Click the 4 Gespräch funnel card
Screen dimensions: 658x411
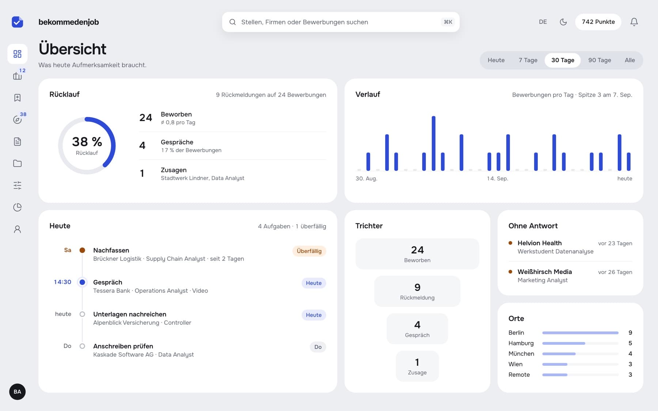417,329
